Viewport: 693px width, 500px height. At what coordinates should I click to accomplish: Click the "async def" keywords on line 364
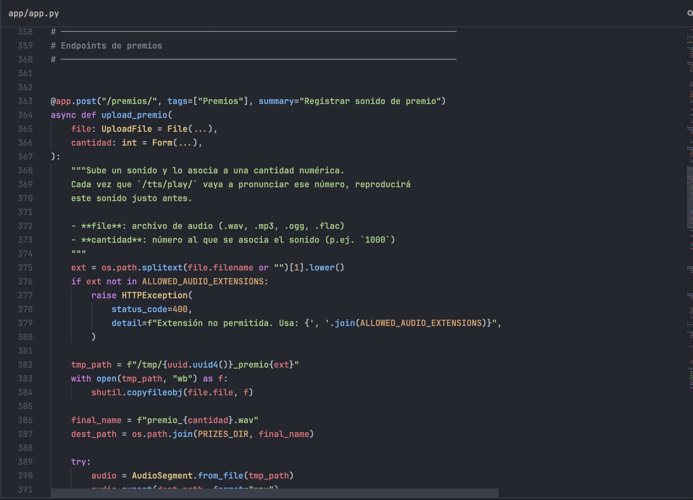(x=73, y=115)
